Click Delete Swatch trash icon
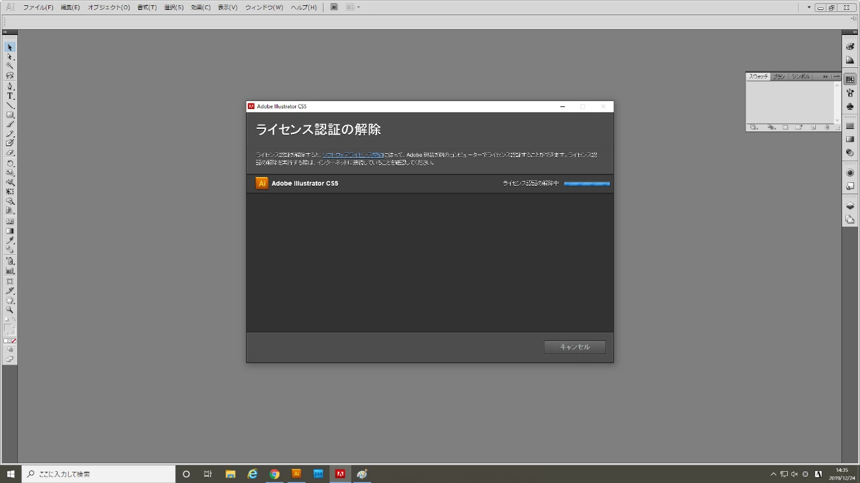The image size is (860, 483). (x=827, y=127)
